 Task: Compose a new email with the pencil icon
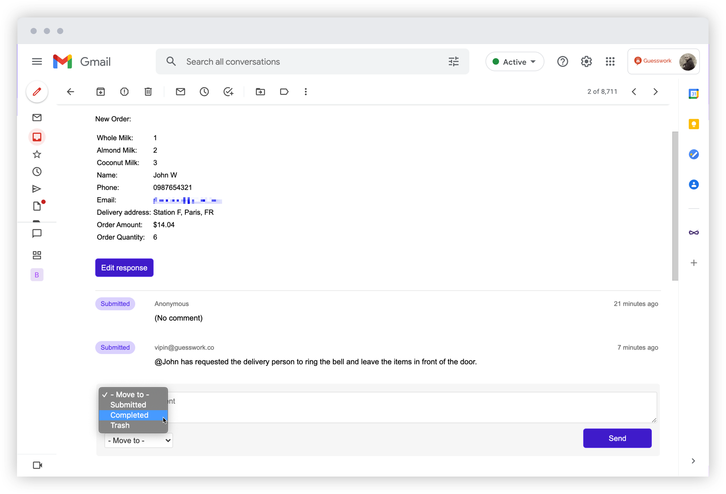(37, 92)
